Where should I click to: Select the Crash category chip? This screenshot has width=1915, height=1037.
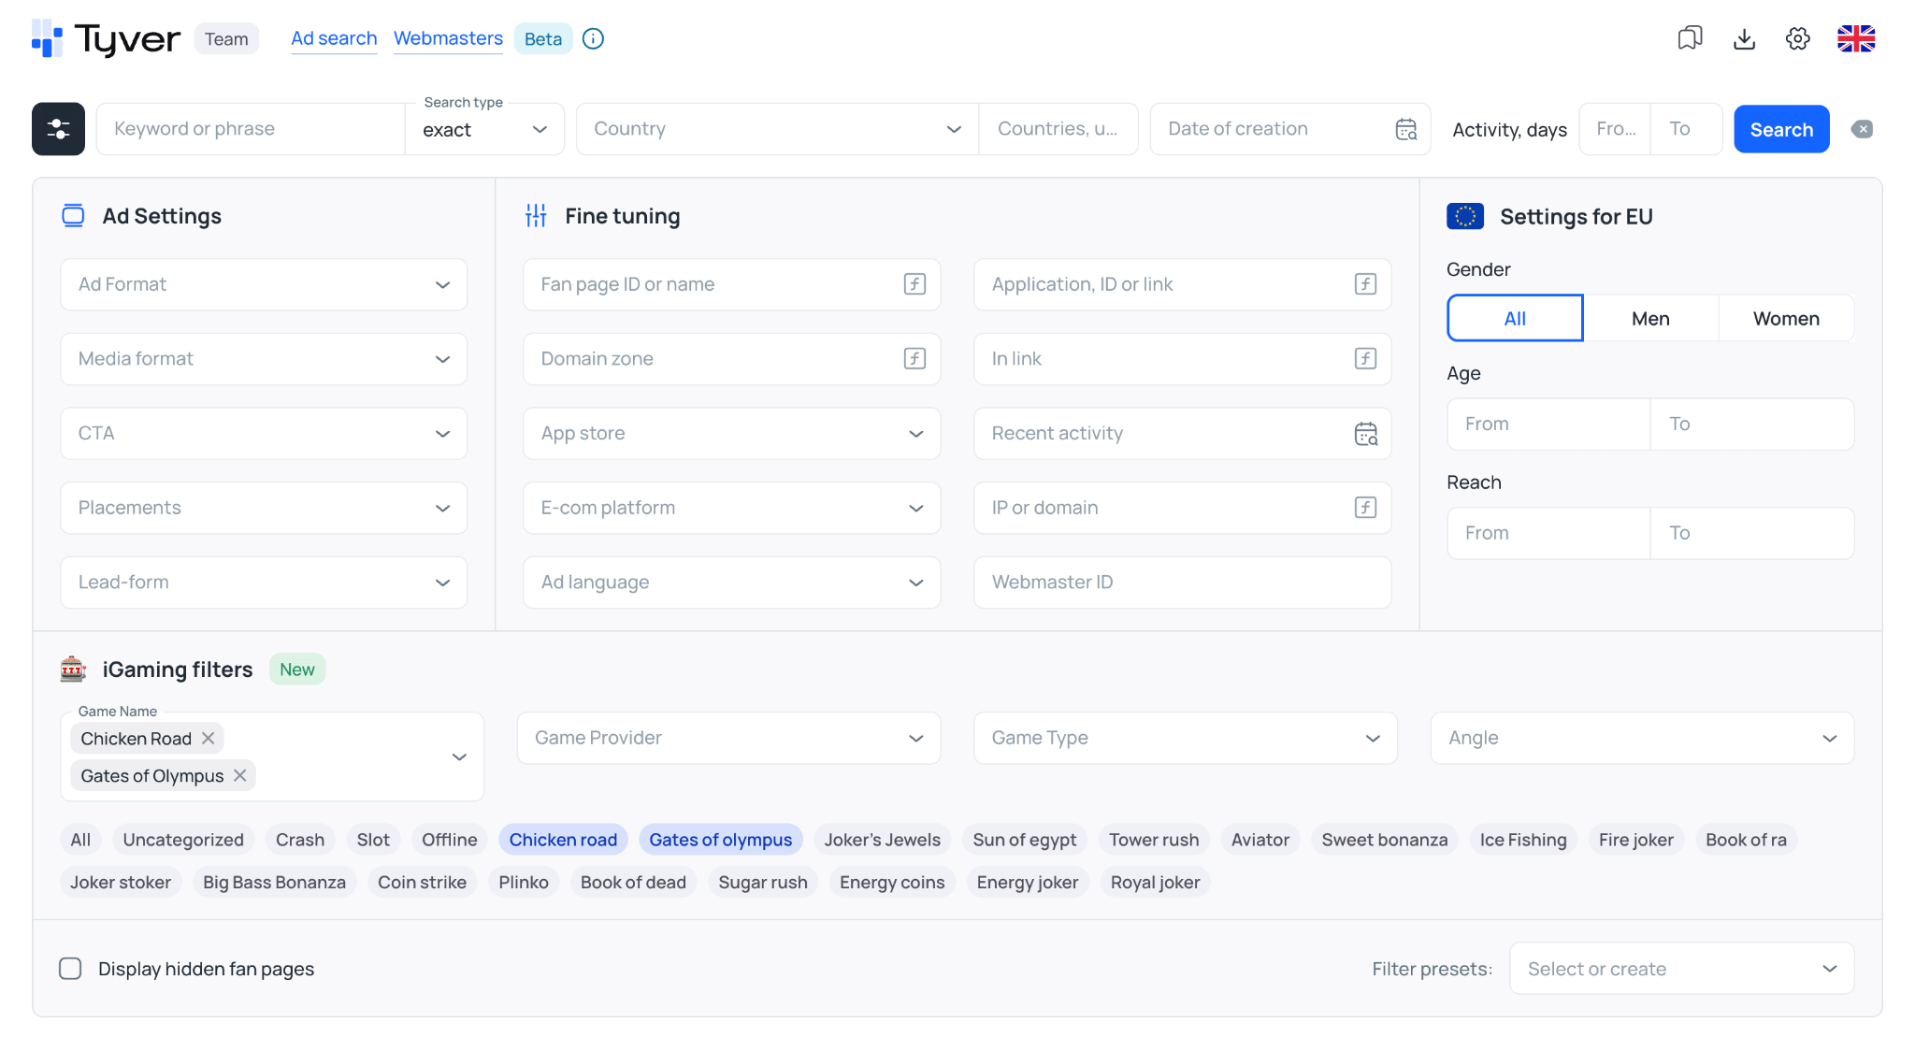300,840
